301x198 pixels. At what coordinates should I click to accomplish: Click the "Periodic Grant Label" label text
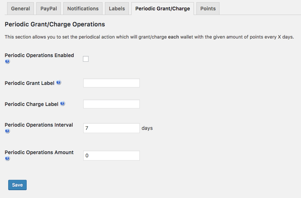click(30, 83)
